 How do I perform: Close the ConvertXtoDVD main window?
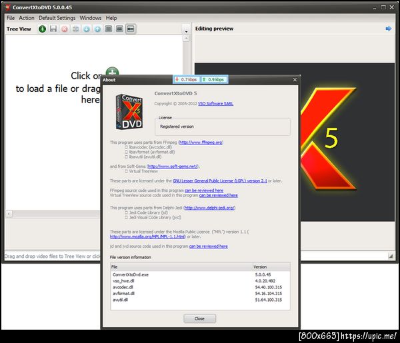392,7
